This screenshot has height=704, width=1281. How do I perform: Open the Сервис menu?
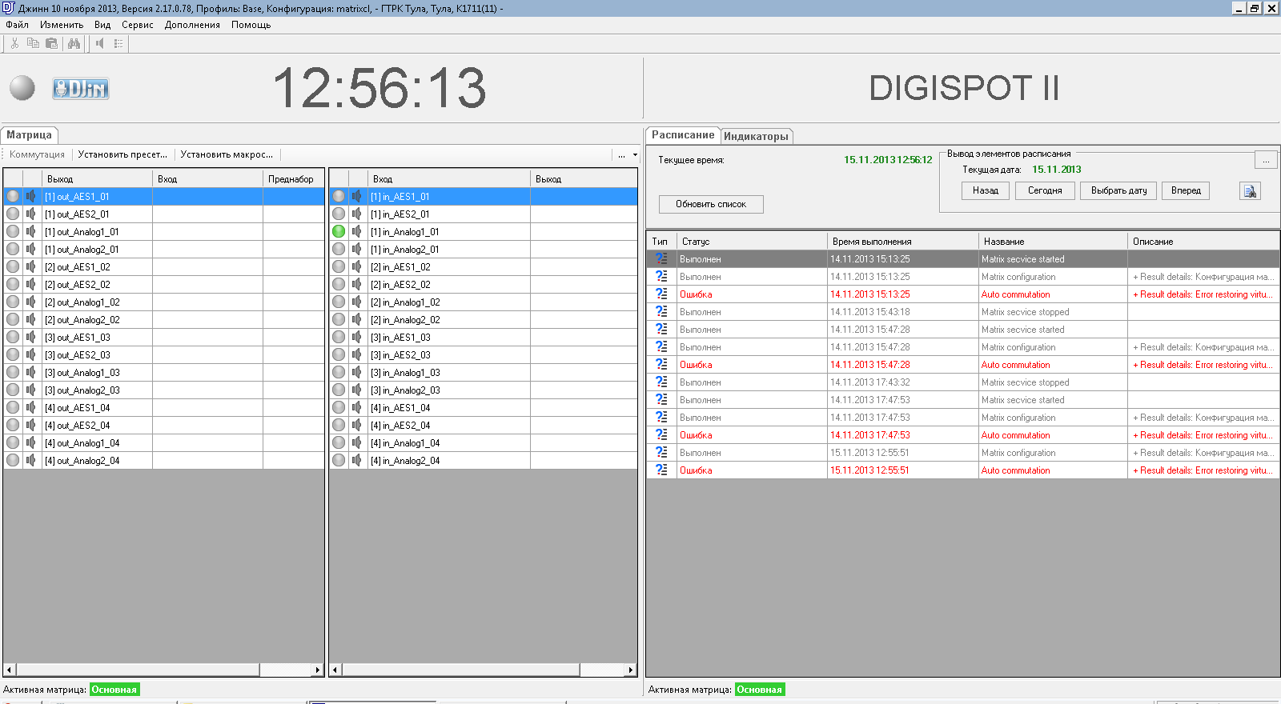[x=138, y=25]
